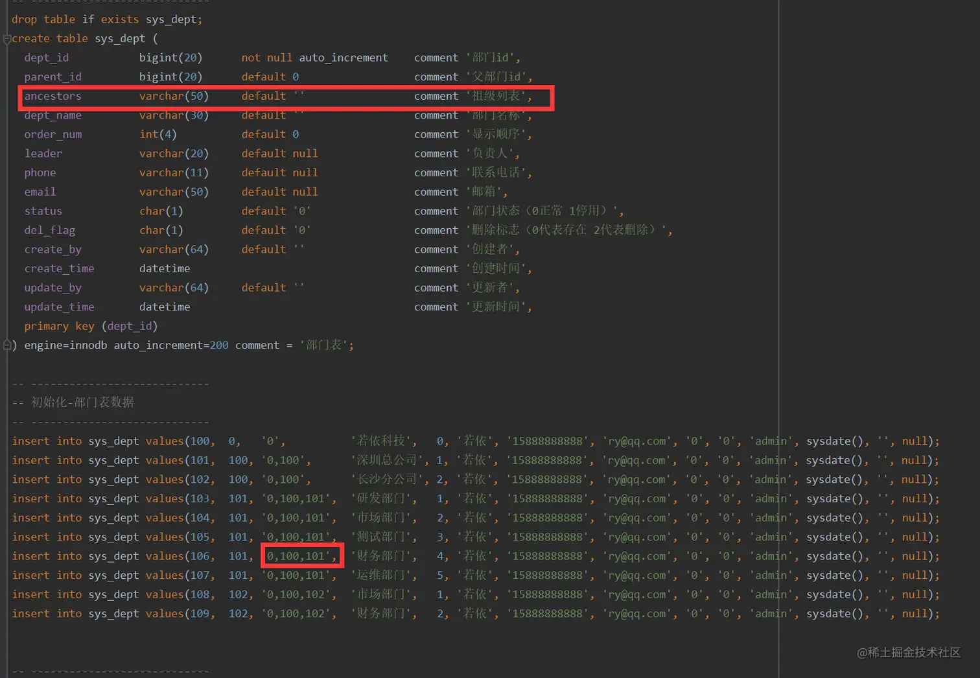Click the 'varchar(20)' type of leader

(174, 154)
